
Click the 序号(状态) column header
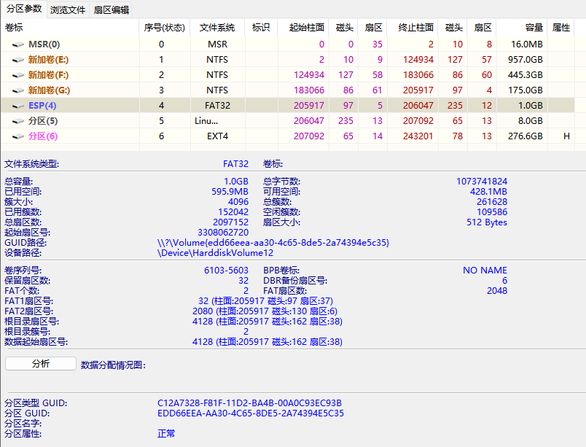coord(164,28)
